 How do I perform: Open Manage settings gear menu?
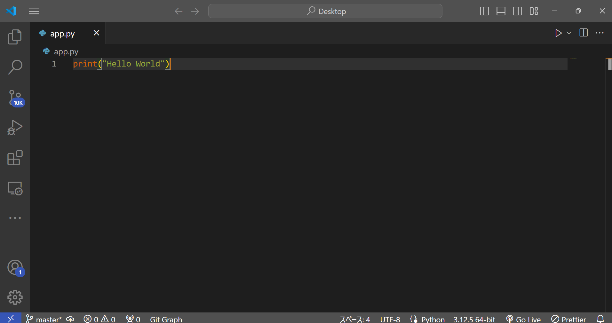15,297
